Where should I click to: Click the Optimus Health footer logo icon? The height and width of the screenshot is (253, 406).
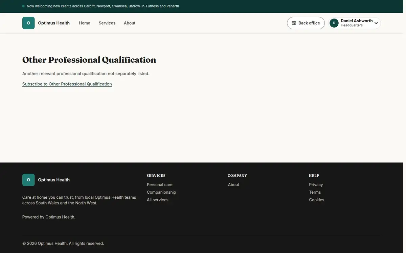tap(28, 180)
